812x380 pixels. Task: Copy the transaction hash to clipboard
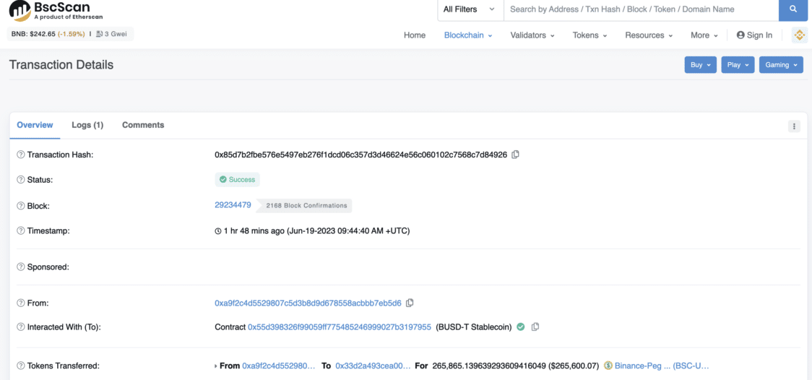[x=515, y=155]
